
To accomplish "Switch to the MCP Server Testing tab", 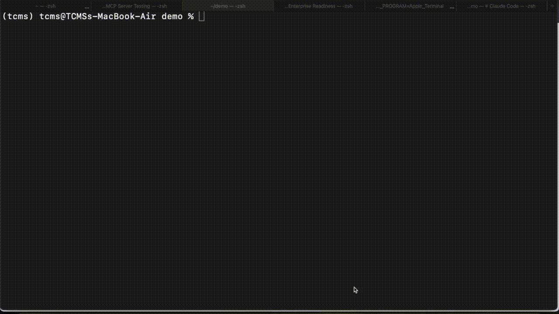I will coord(136,6).
